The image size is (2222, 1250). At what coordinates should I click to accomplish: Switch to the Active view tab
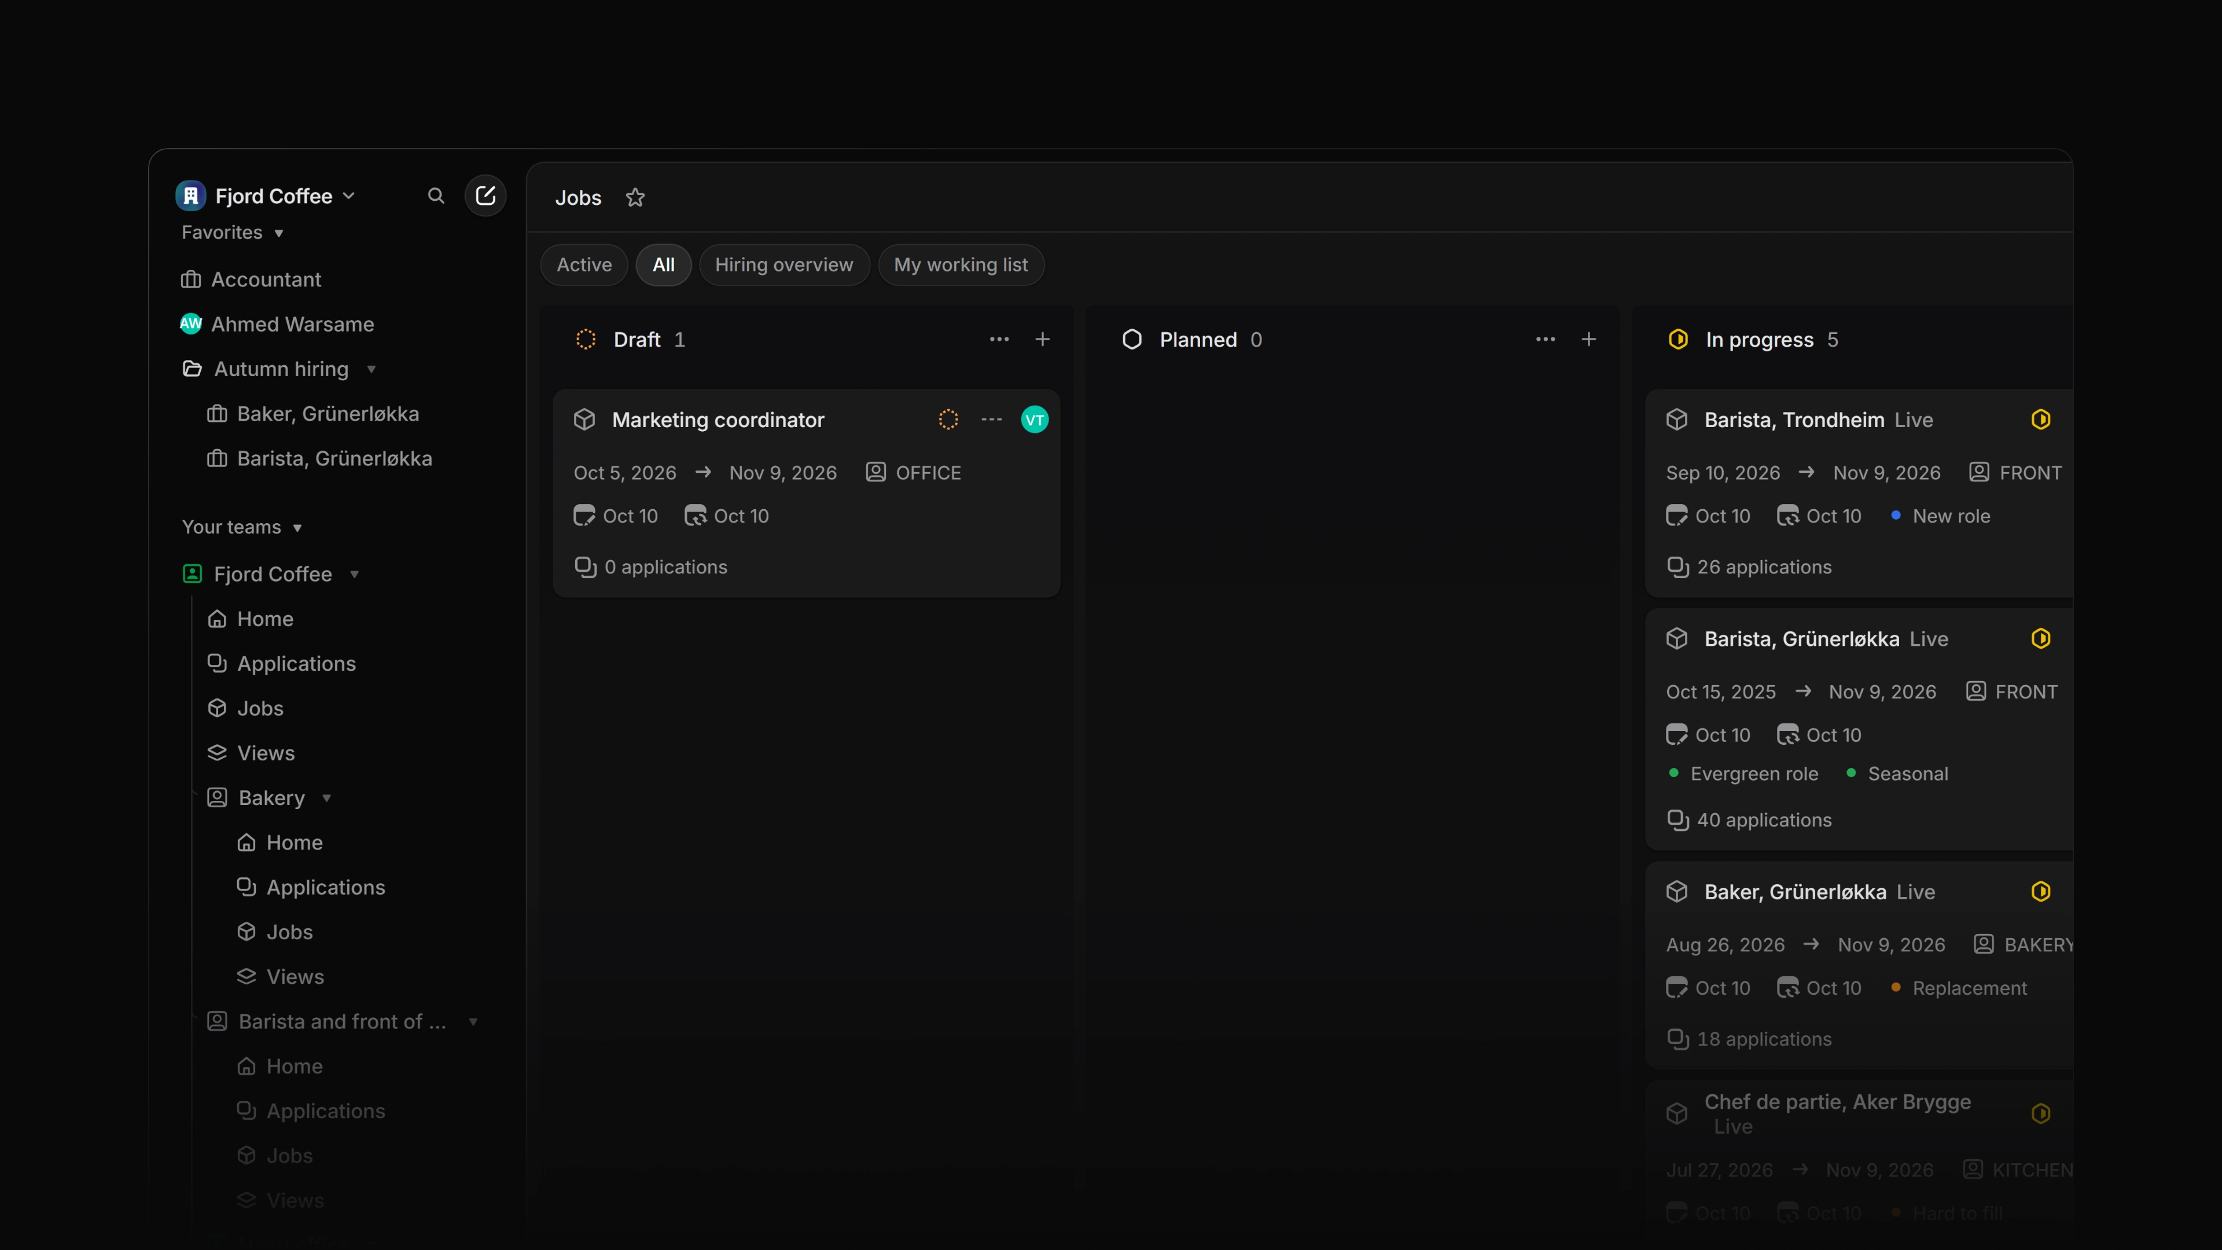click(x=584, y=265)
